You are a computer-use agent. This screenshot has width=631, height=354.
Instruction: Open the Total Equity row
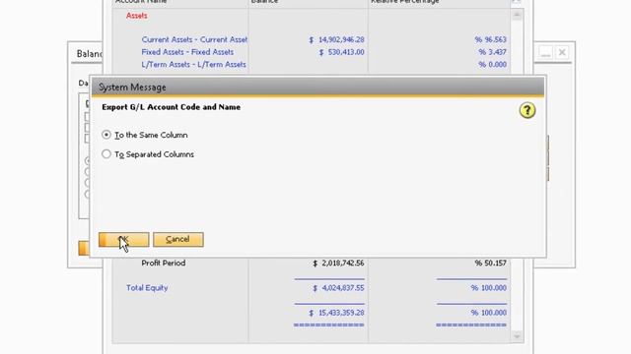click(x=147, y=288)
